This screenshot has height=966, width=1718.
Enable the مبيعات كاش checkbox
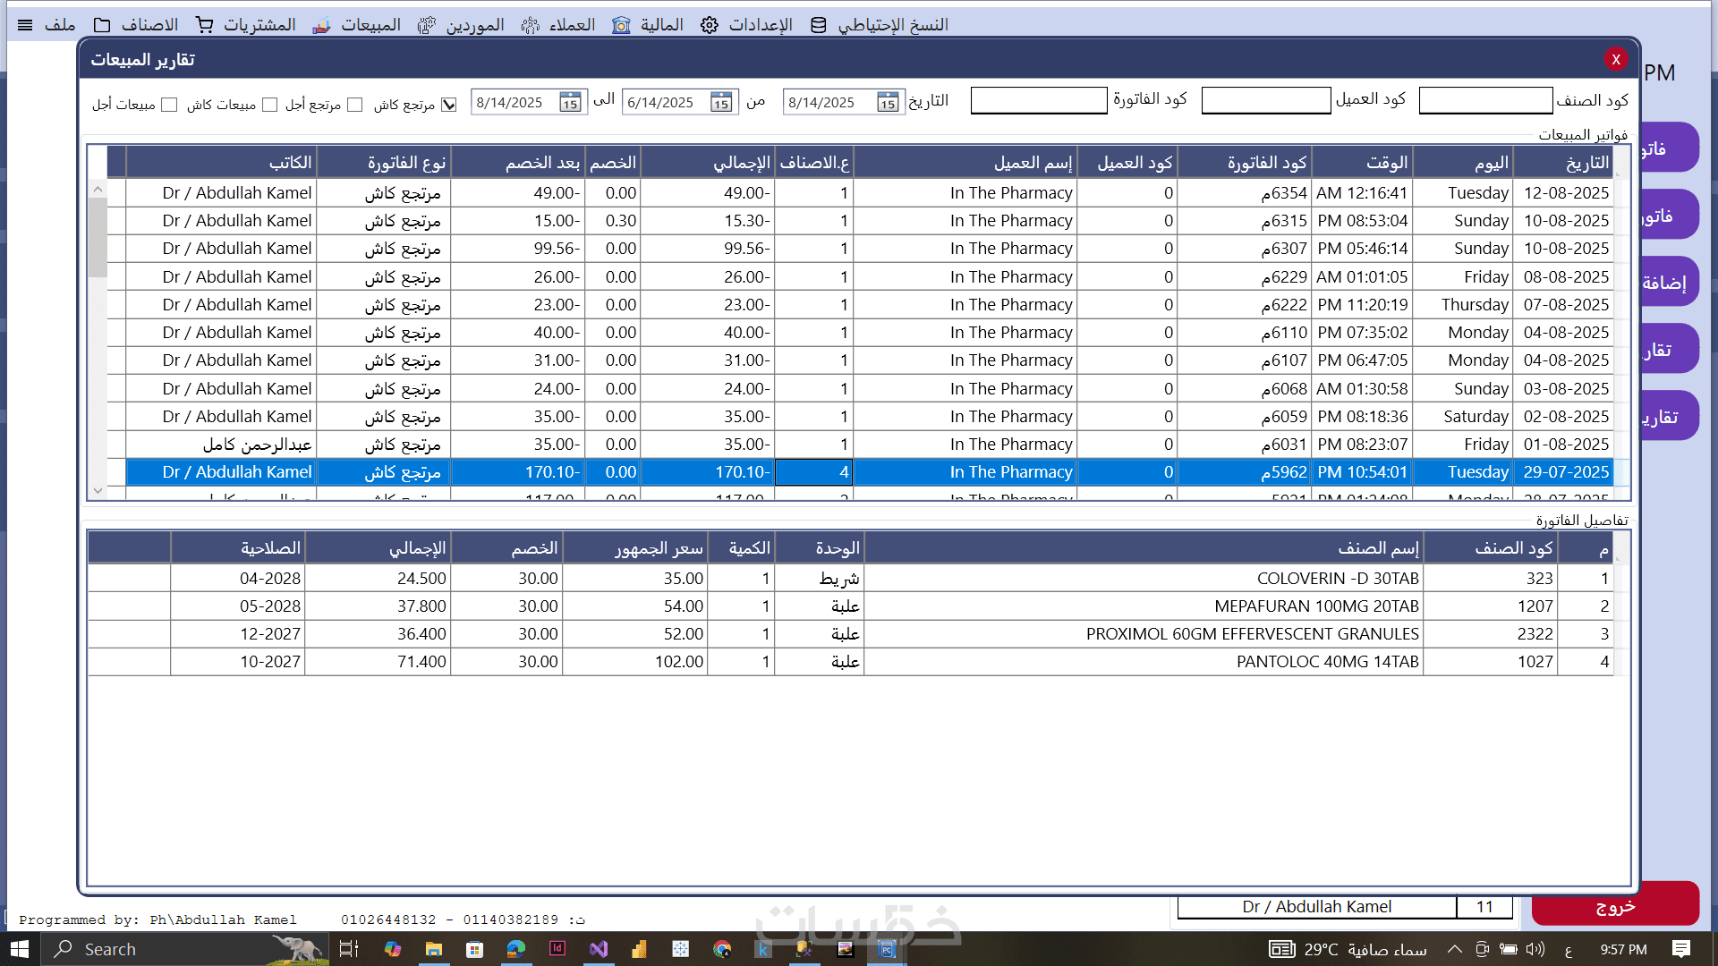(269, 105)
